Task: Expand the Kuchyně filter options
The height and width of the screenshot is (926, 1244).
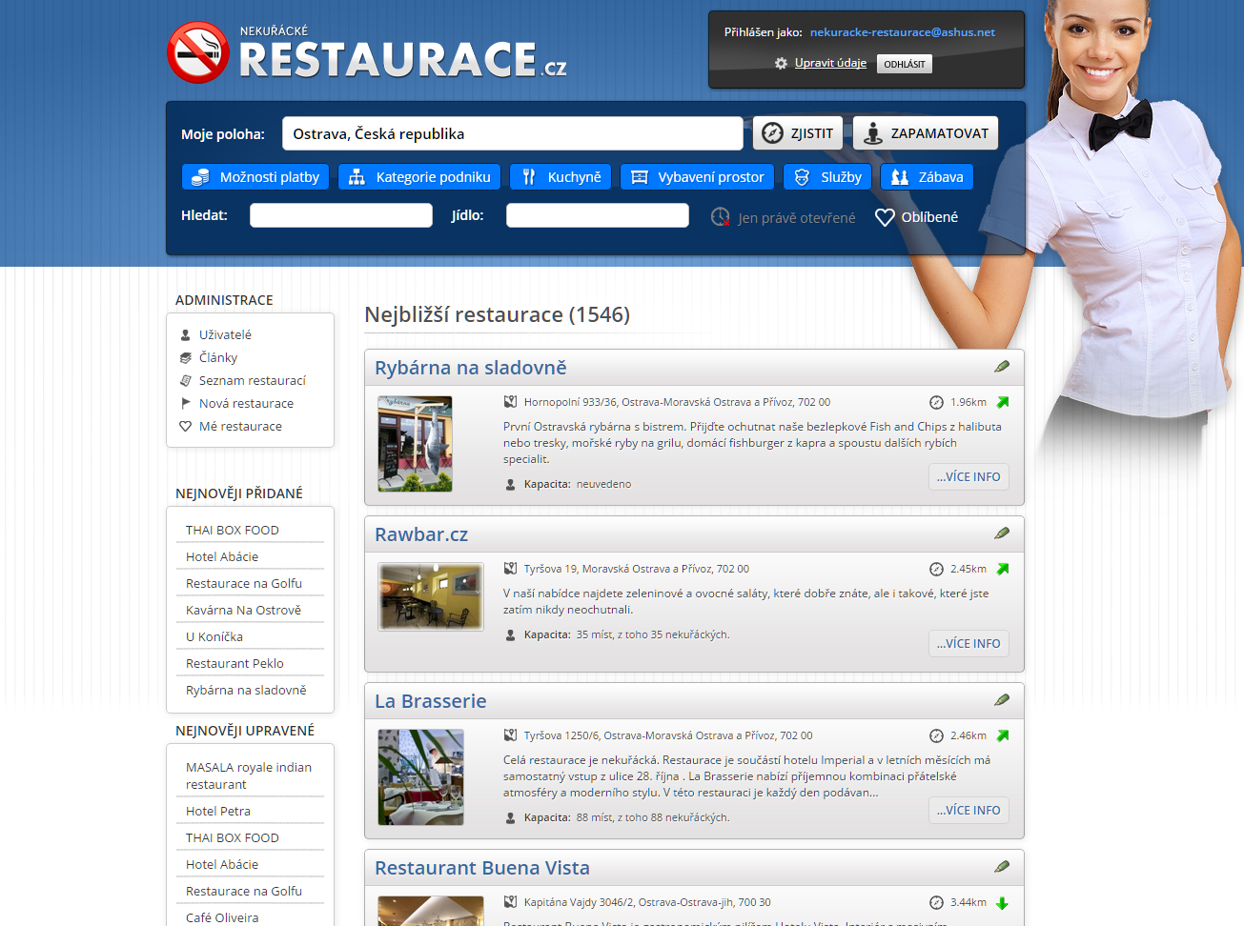Action: point(561,177)
